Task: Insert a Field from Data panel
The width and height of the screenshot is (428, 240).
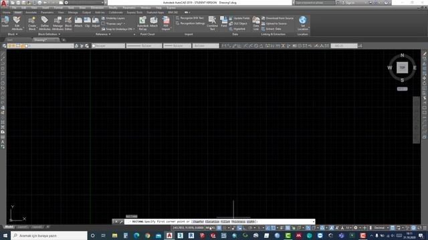Action: (224, 22)
